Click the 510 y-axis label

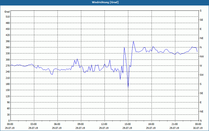click(x=8, y=17)
